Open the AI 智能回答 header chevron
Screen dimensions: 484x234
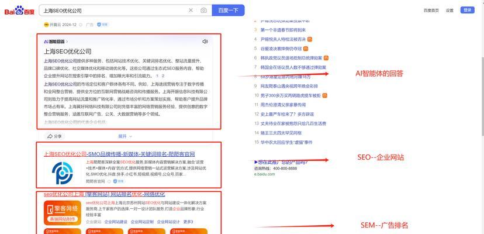pos(67,42)
